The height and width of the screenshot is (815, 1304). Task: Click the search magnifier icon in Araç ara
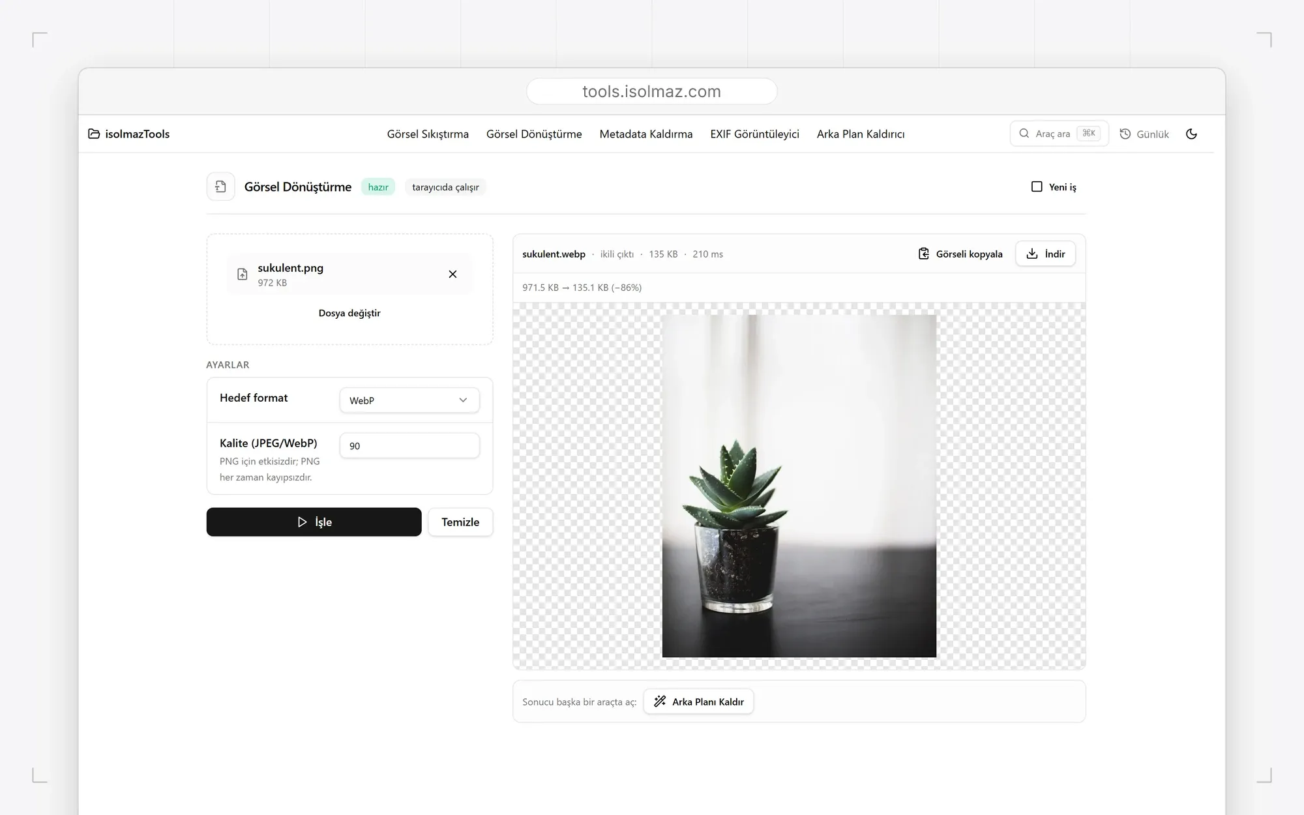click(1024, 133)
